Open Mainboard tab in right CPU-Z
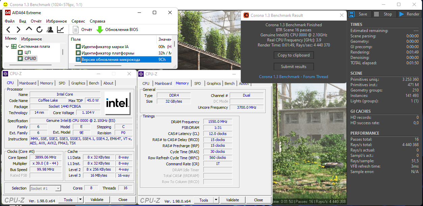 tap(163, 83)
